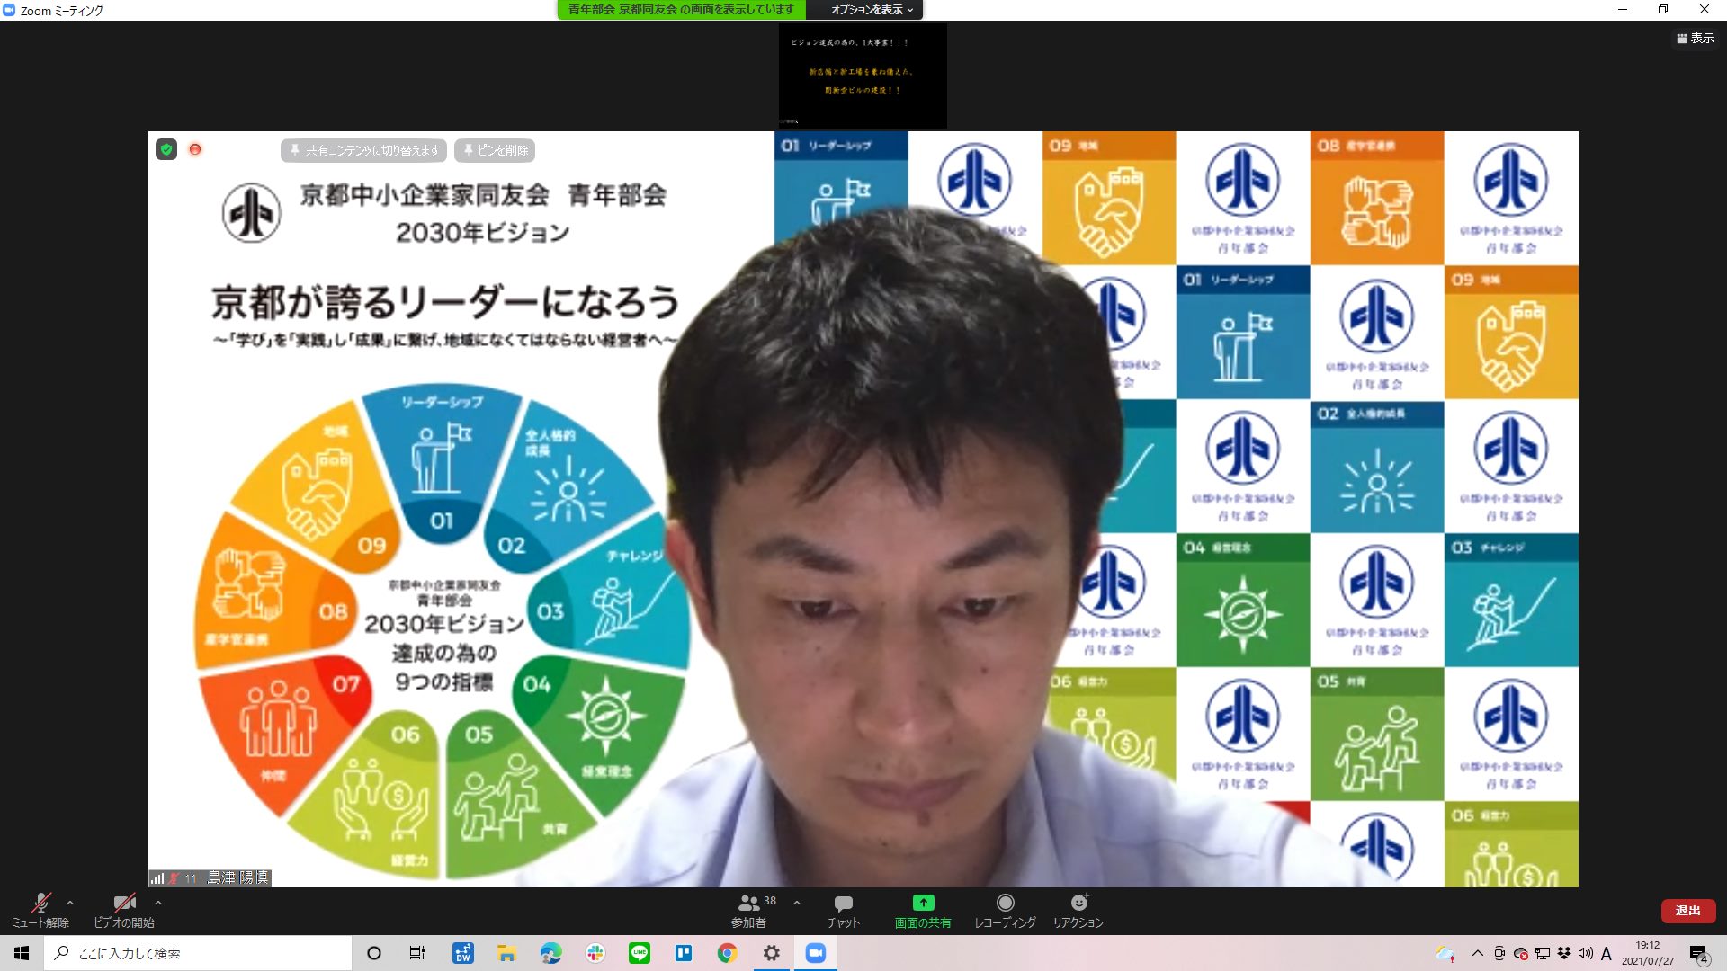Open the chat panel (チャット)
The height and width of the screenshot is (971, 1727).
point(844,910)
